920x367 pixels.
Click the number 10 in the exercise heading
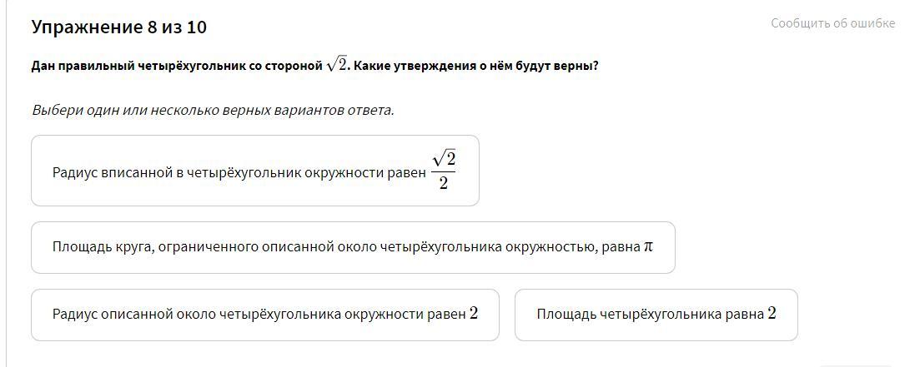[x=196, y=27]
